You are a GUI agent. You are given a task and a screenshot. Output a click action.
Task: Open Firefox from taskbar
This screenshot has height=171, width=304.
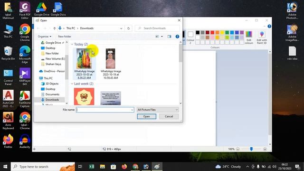click(x=124, y=167)
